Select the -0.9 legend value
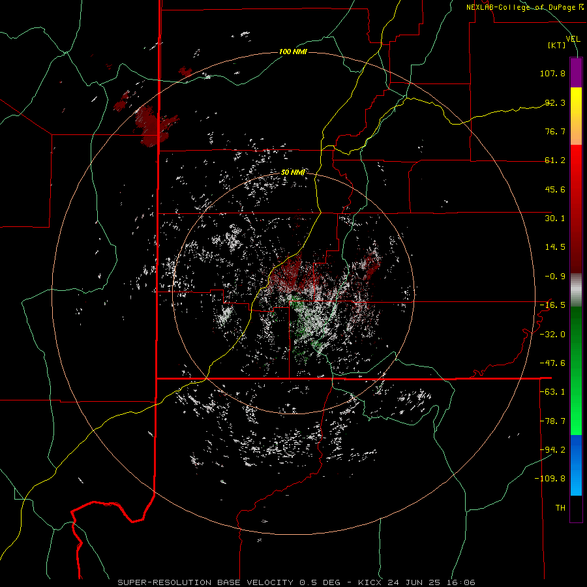Viewport: 587px width, 587px height. (555, 277)
